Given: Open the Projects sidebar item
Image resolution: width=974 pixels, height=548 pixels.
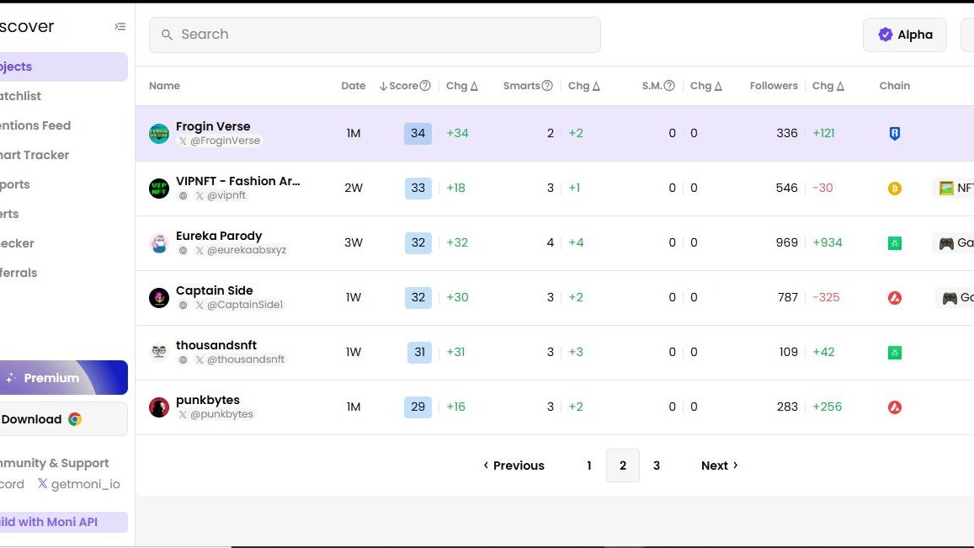Looking at the screenshot, I should [63, 67].
